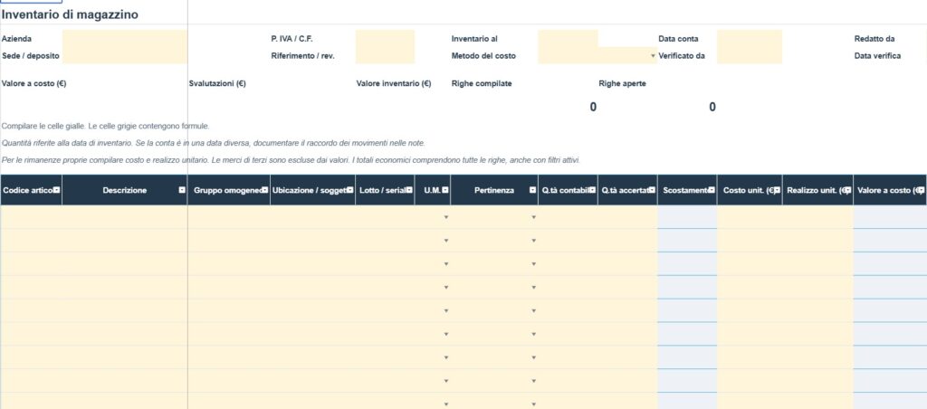Open the Pertinenza column filter button
Viewport: 927px width, 409px height.
[x=532, y=190]
